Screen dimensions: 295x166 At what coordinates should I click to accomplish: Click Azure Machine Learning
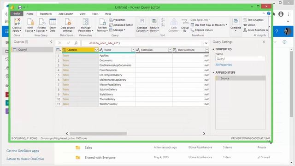click(x=256, y=30)
